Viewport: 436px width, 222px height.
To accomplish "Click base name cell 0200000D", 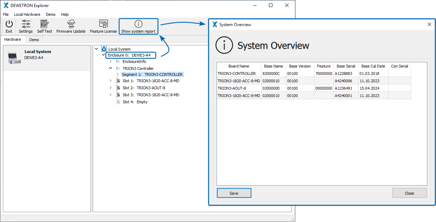I will click(274, 88).
